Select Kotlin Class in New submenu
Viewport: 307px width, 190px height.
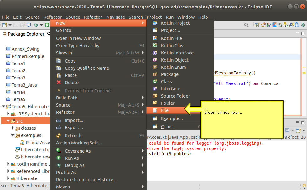(180, 46)
